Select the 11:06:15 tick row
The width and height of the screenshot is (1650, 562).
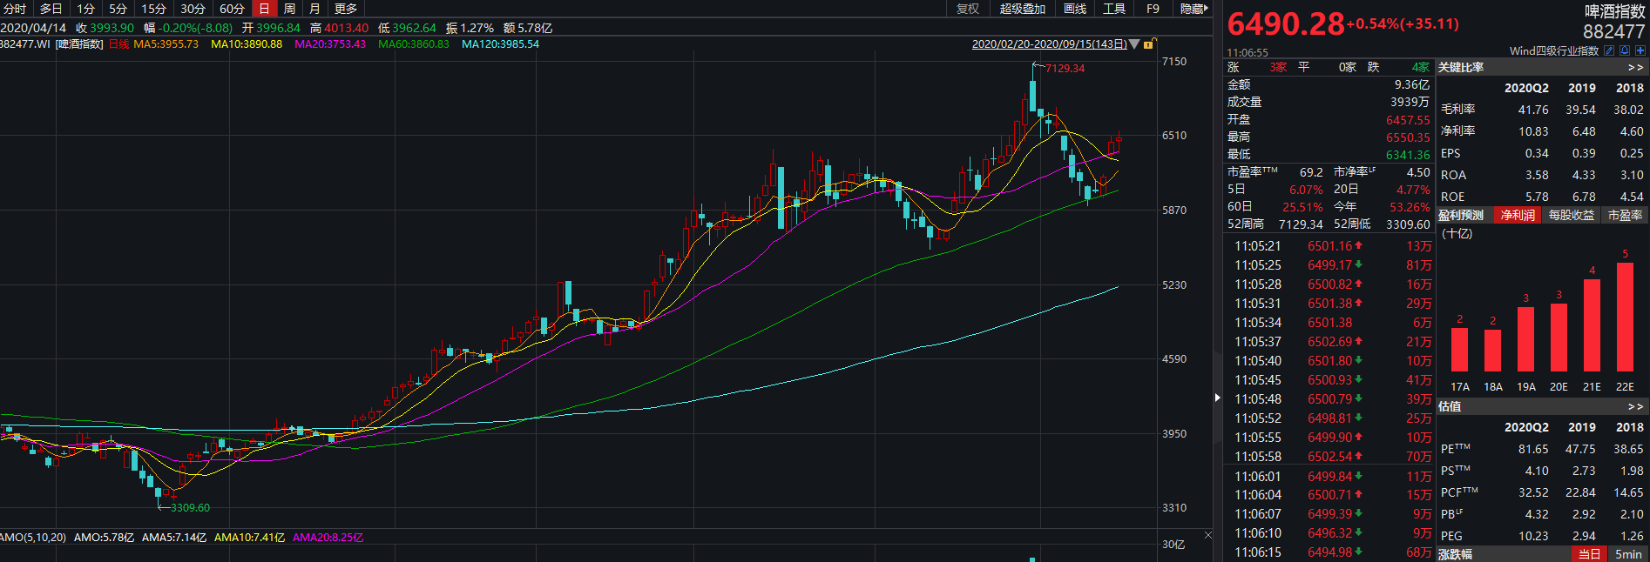1332,552
